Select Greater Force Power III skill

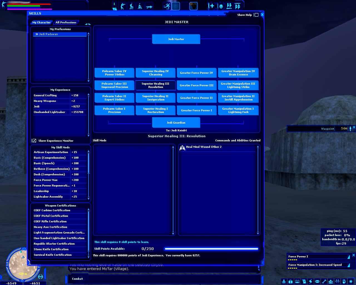[x=197, y=85]
